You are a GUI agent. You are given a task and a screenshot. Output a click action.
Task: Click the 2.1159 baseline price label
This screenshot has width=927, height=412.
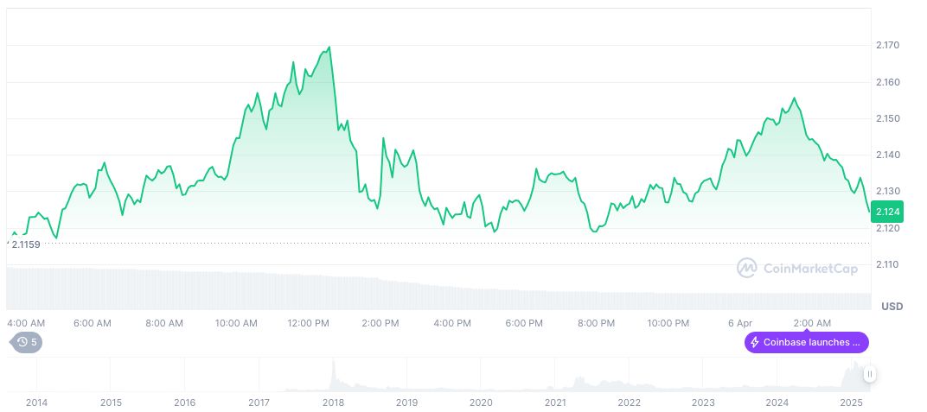click(26, 244)
